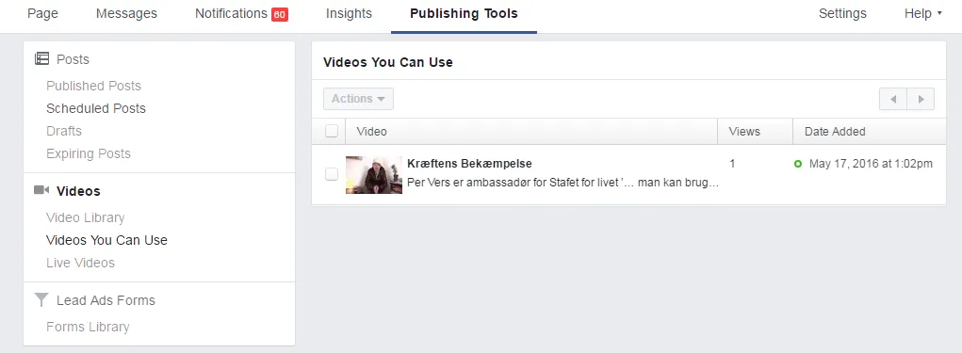Click the Videos section heading
The image size is (962, 353).
click(78, 191)
